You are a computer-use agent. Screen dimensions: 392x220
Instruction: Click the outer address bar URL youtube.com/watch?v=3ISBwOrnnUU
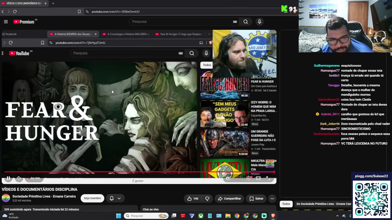click(x=115, y=12)
